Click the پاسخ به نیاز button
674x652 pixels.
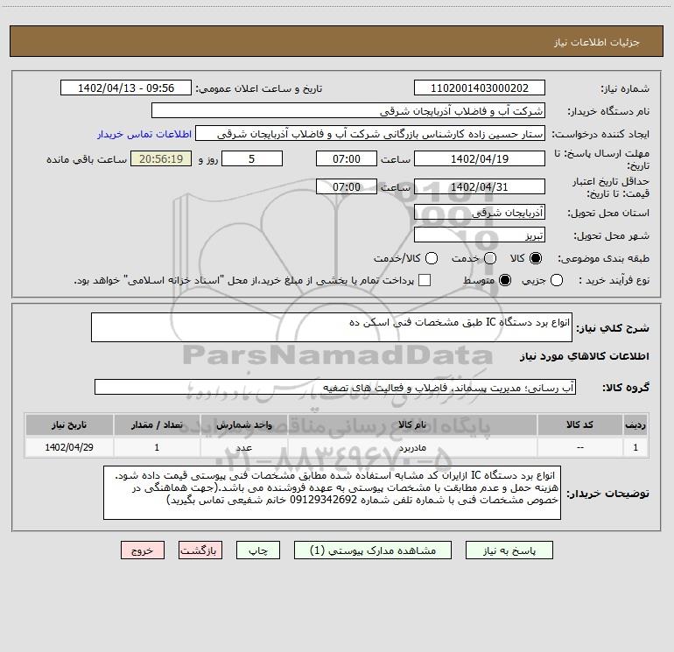click(509, 550)
